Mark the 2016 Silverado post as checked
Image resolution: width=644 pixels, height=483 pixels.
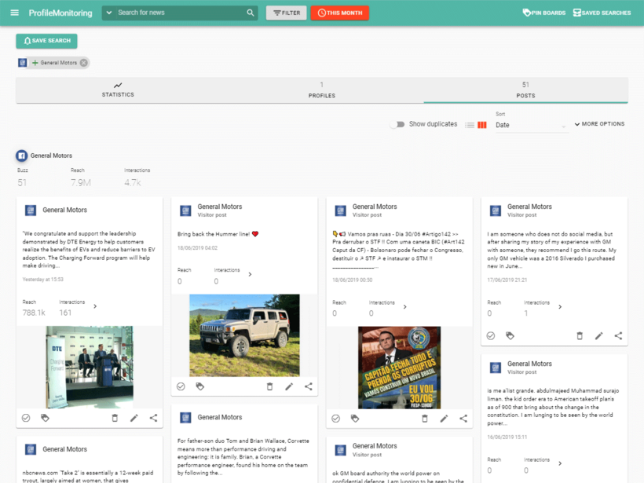pyautogui.click(x=490, y=336)
